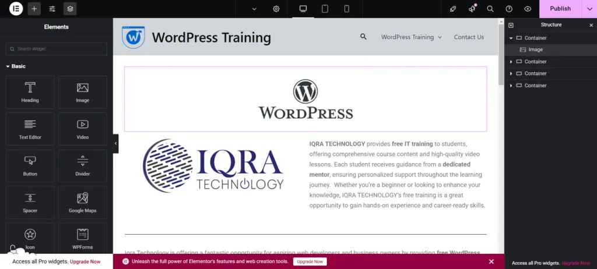The width and height of the screenshot is (597, 269).
Task: Select the Icon widget
Action: [30, 238]
